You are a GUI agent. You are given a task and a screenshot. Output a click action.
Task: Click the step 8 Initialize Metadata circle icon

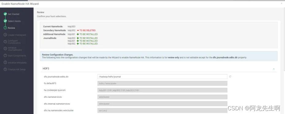click(x=5, y=62)
